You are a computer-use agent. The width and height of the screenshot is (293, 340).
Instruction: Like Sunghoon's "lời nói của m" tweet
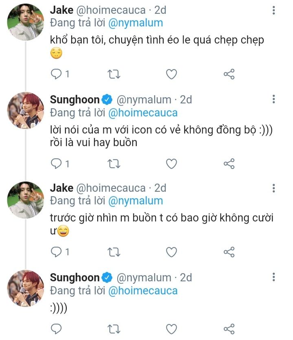(172, 164)
